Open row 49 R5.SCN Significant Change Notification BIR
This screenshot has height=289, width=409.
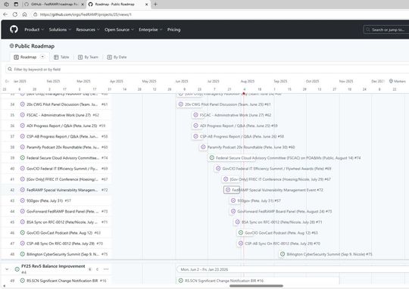click(x=62, y=281)
